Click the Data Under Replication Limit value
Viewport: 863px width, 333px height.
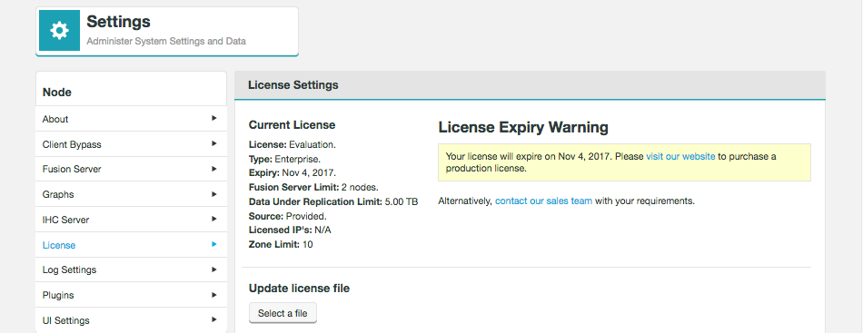pos(402,201)
